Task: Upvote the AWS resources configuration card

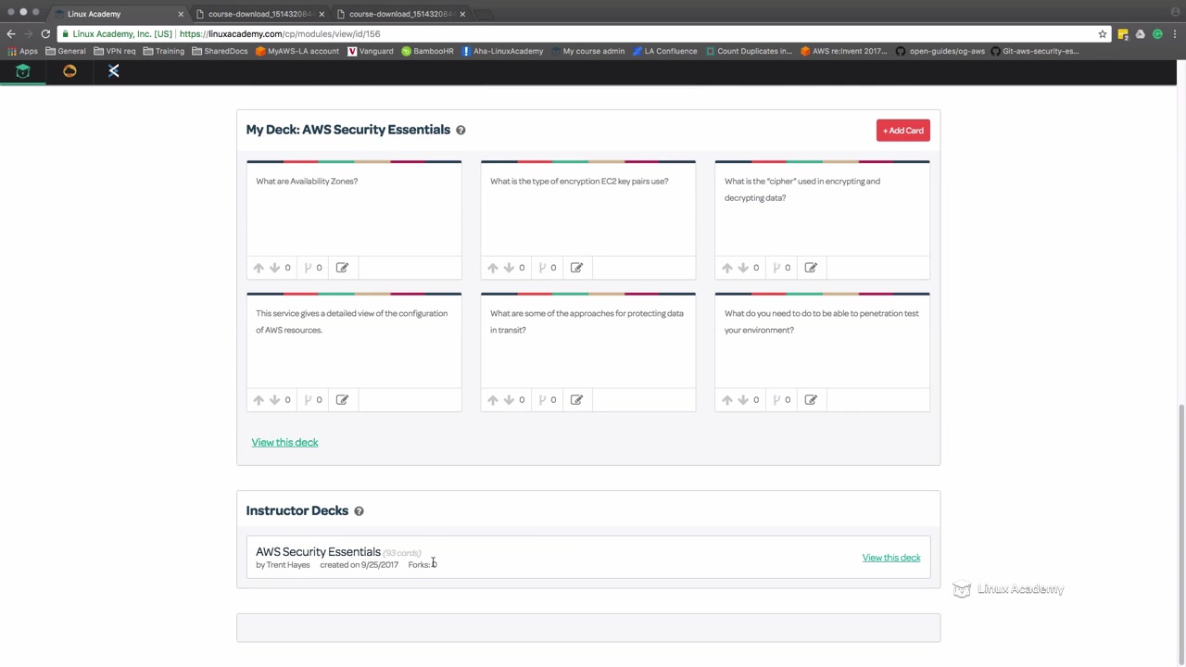Action: click(x=259, y=400)
